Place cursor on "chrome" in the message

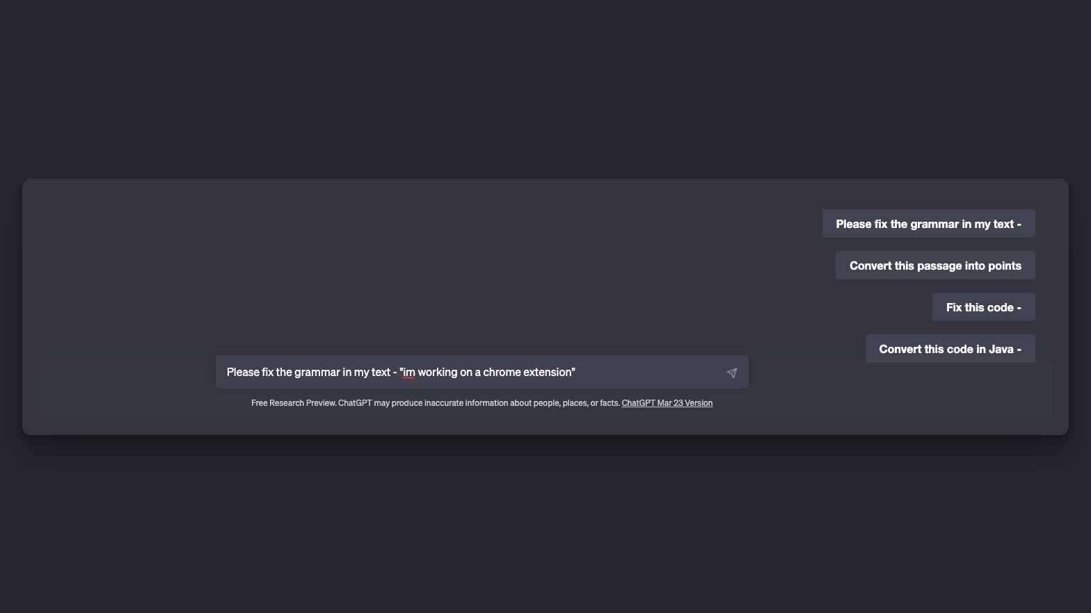click(502, 373)
